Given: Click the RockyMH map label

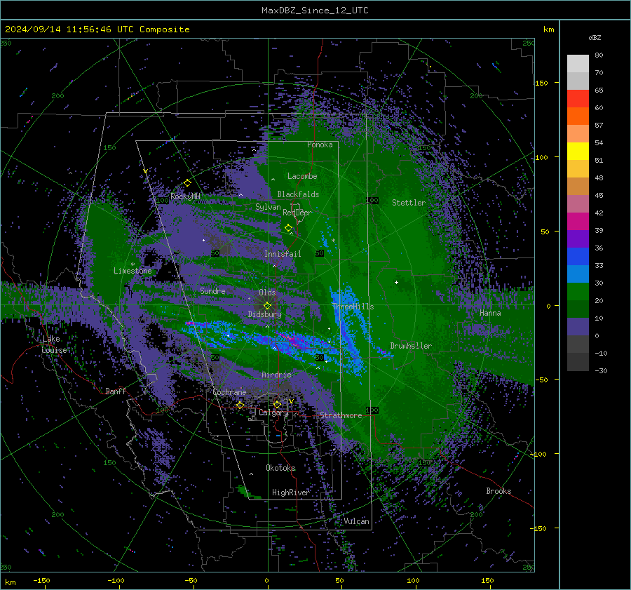Looking at the screenshot, I should point(185,196).
